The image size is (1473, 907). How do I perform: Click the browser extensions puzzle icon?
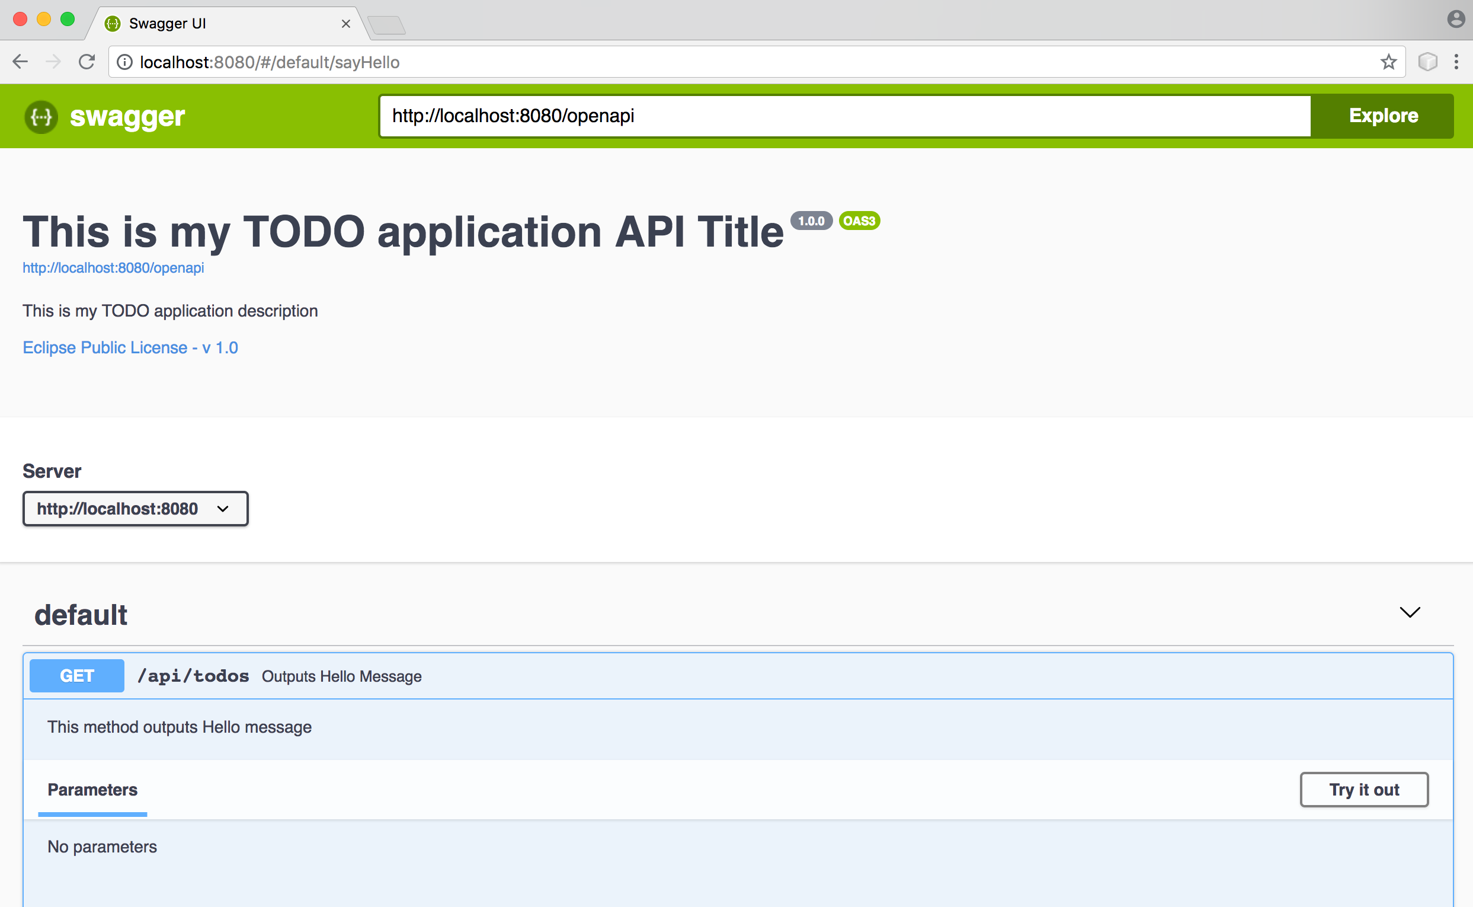pyautogui.click(x=1428, y=62)
